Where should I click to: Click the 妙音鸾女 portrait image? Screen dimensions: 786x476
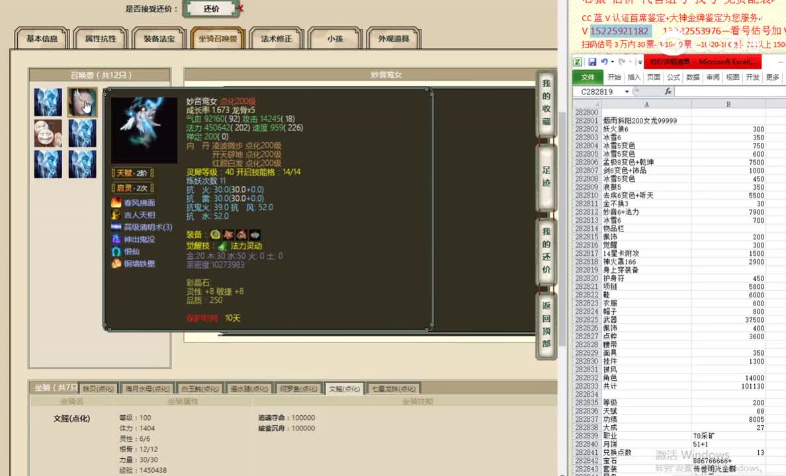point(144,130)
